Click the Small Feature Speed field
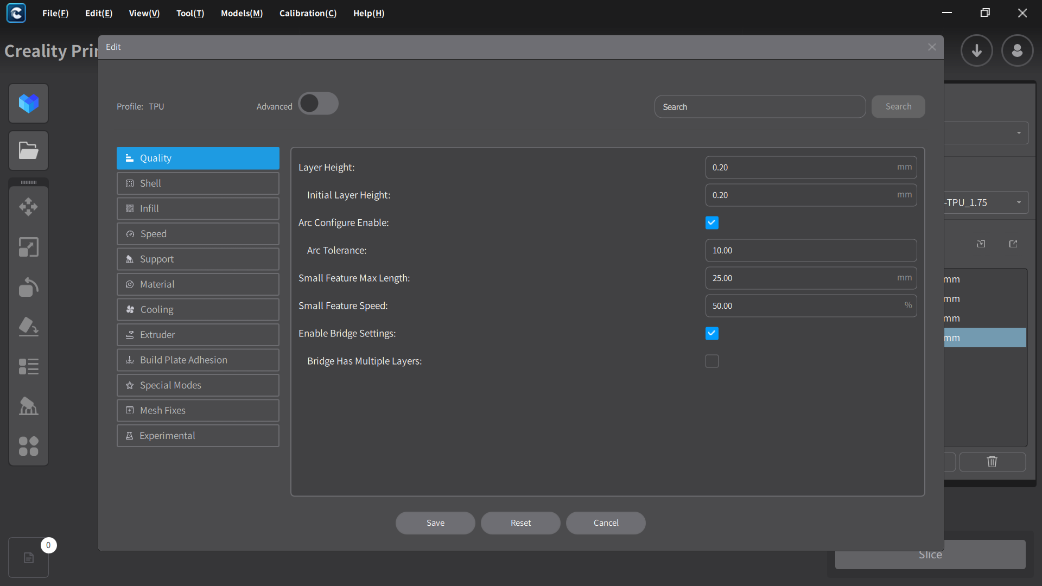Viewport: 1042px width, 586px height. tap(811, 305)
